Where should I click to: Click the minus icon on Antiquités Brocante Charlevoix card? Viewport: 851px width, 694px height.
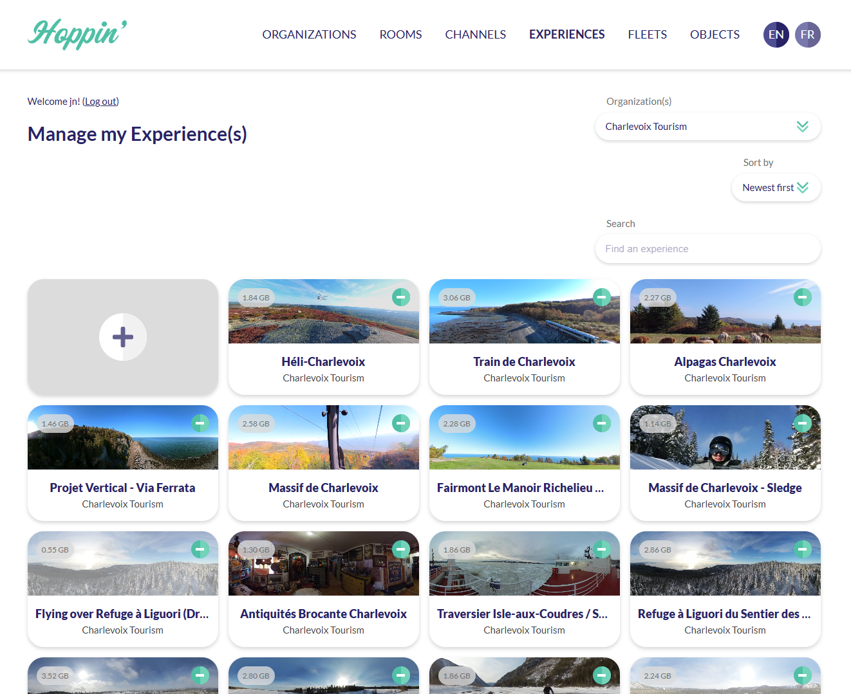point(401,549)
